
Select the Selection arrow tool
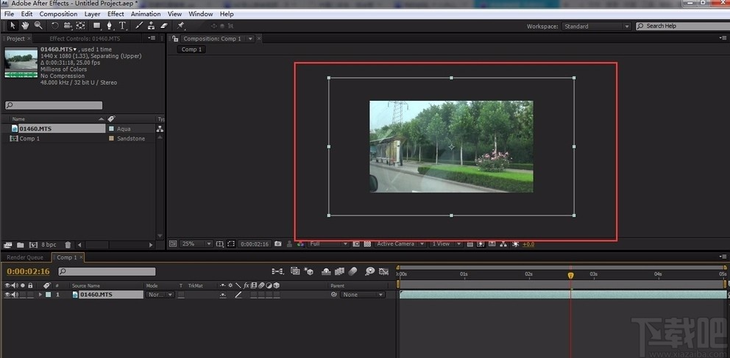click(13, 25)
